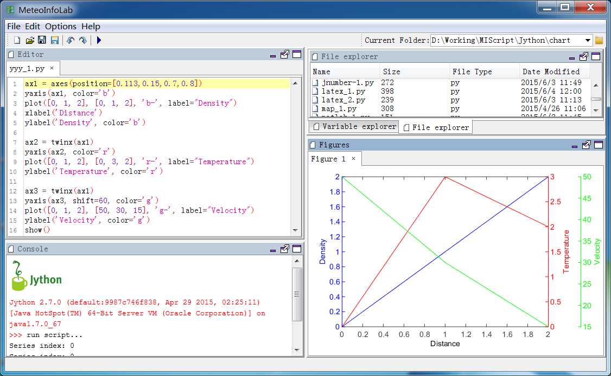611x376 pixels.
Task: Click the size value 308 in file list
Action: coord(387,108)
